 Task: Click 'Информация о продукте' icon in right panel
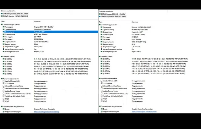101,111
